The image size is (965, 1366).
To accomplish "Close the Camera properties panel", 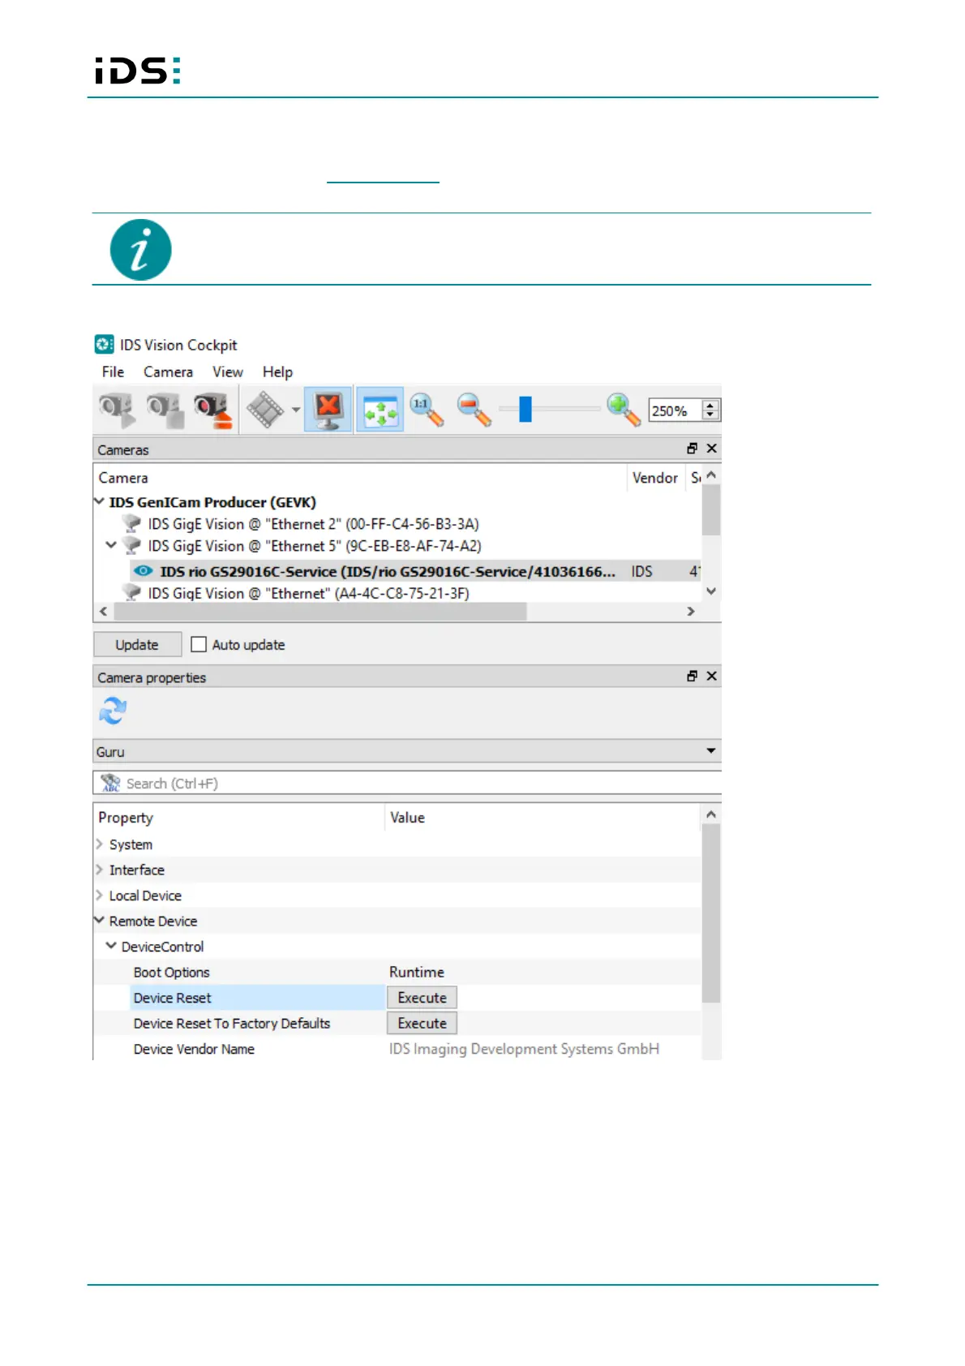I will click(711, 676).
